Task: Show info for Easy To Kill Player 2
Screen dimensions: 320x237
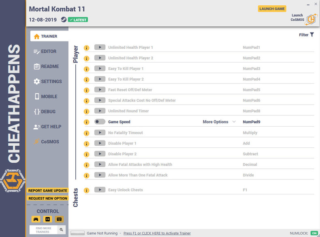Action: pyautogui.click(x=87, y=80)
